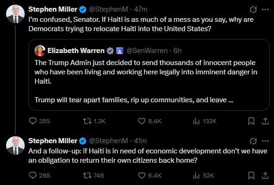Open more options on follow-up tweet
274x185 pixels.
266,141
